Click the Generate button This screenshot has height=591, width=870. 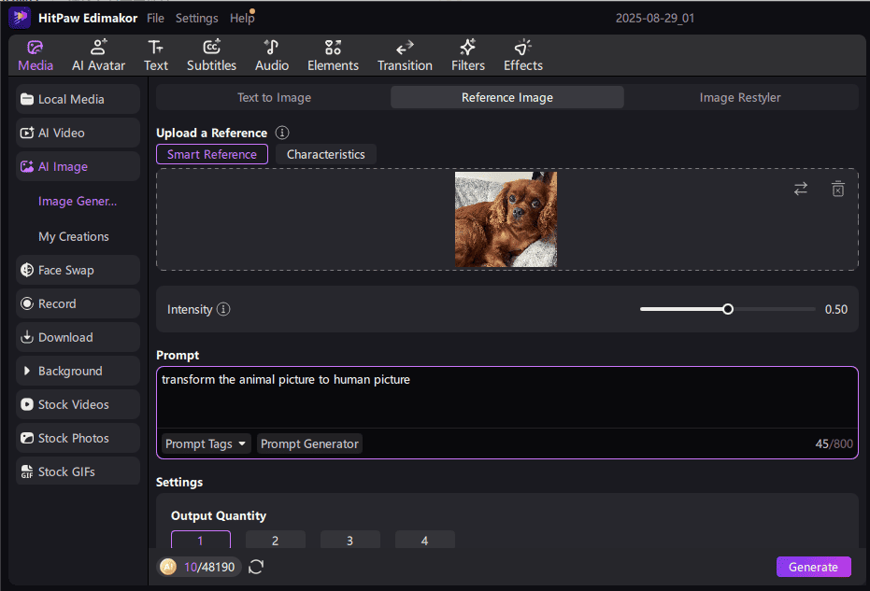click(813, 567)
